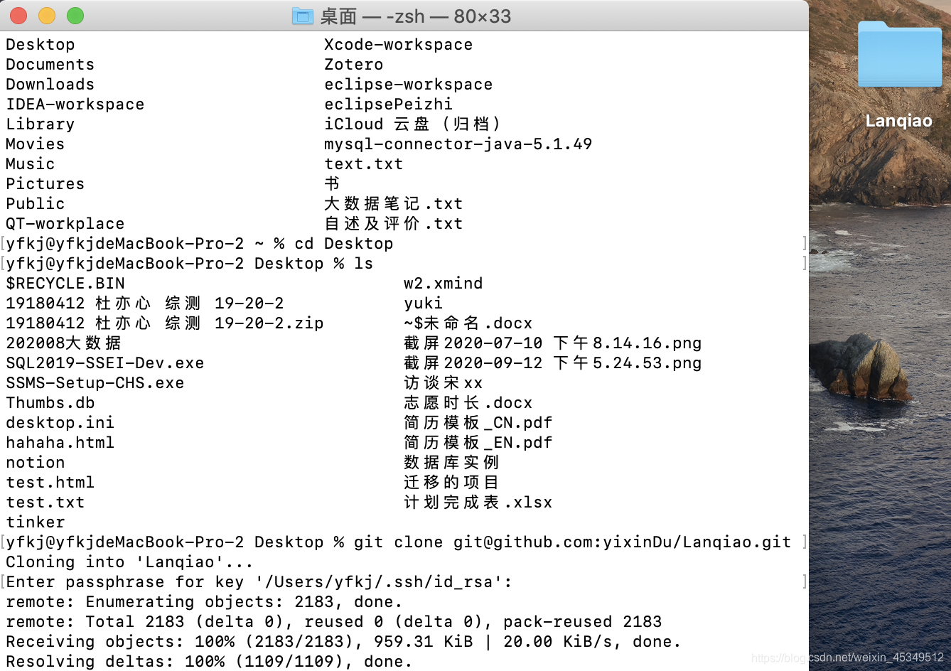The height and width of the screenshot is (671, 951).
Task: Click the 'Documents' directory name
Action: pyautogui.click(x=50, y=64)
